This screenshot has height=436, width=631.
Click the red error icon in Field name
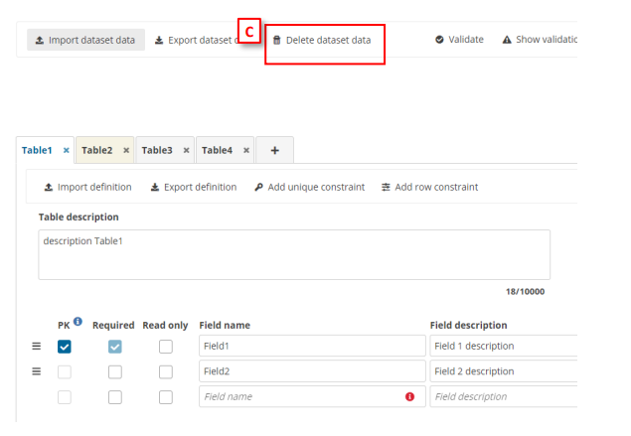pyautogui.click(x=409, y=396)
